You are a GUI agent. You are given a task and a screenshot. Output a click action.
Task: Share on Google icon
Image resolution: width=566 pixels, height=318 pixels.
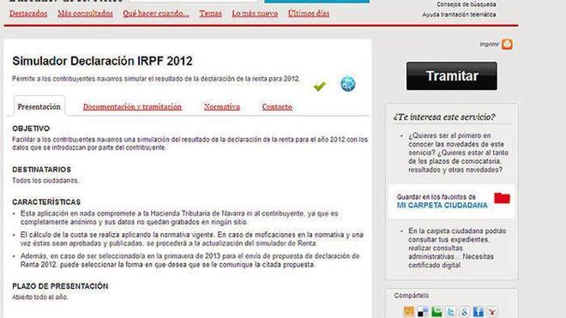click(465, 311)
